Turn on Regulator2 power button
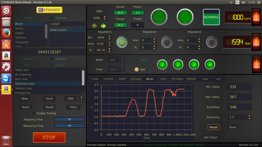262x147 pixels. [x=167, y=42]
